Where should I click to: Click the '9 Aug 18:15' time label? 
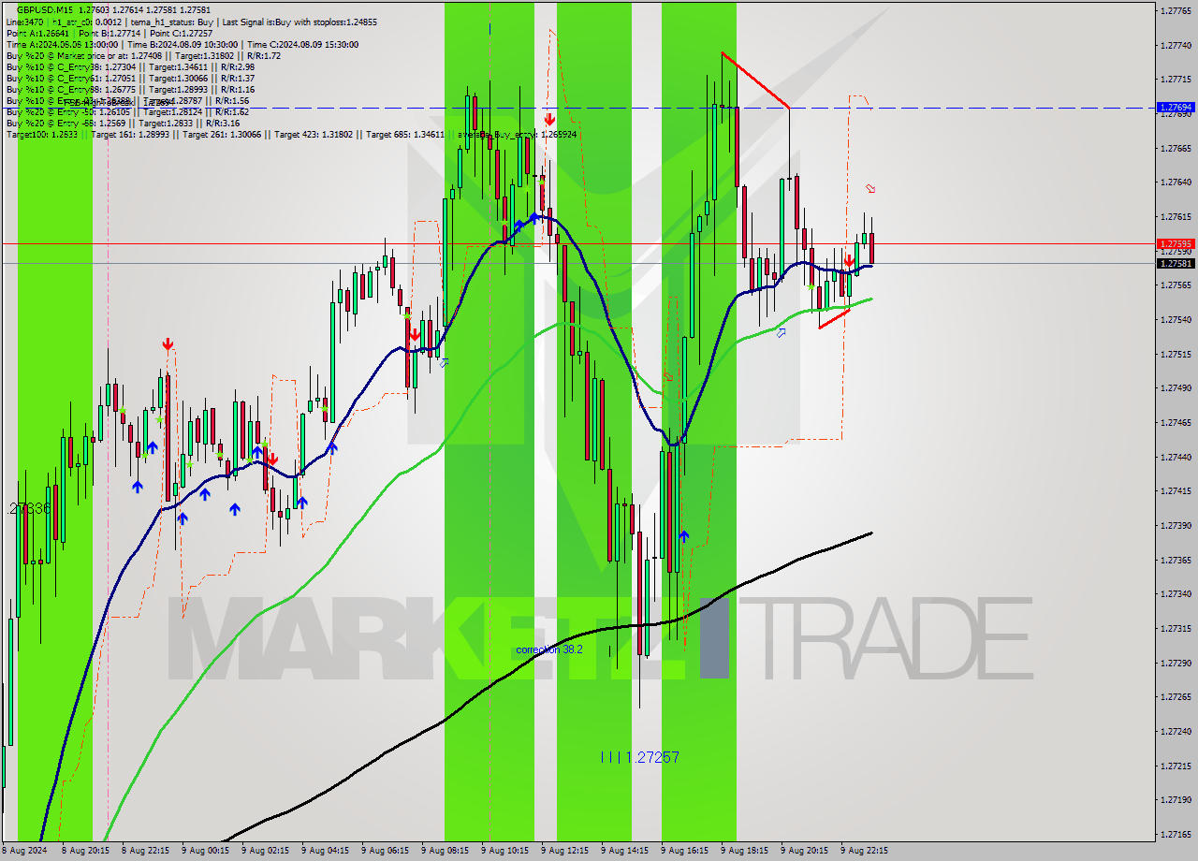744,851
